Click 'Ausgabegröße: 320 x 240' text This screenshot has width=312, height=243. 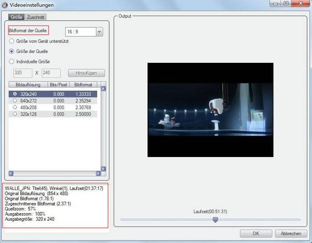[x=30, y=219]
